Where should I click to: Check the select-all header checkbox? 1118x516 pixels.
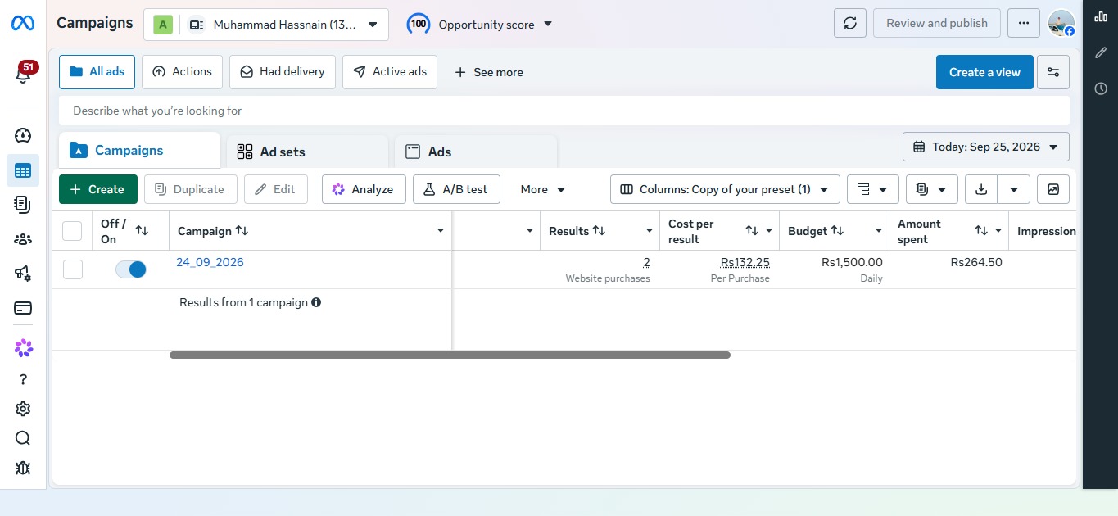click(x=72, y=231)
